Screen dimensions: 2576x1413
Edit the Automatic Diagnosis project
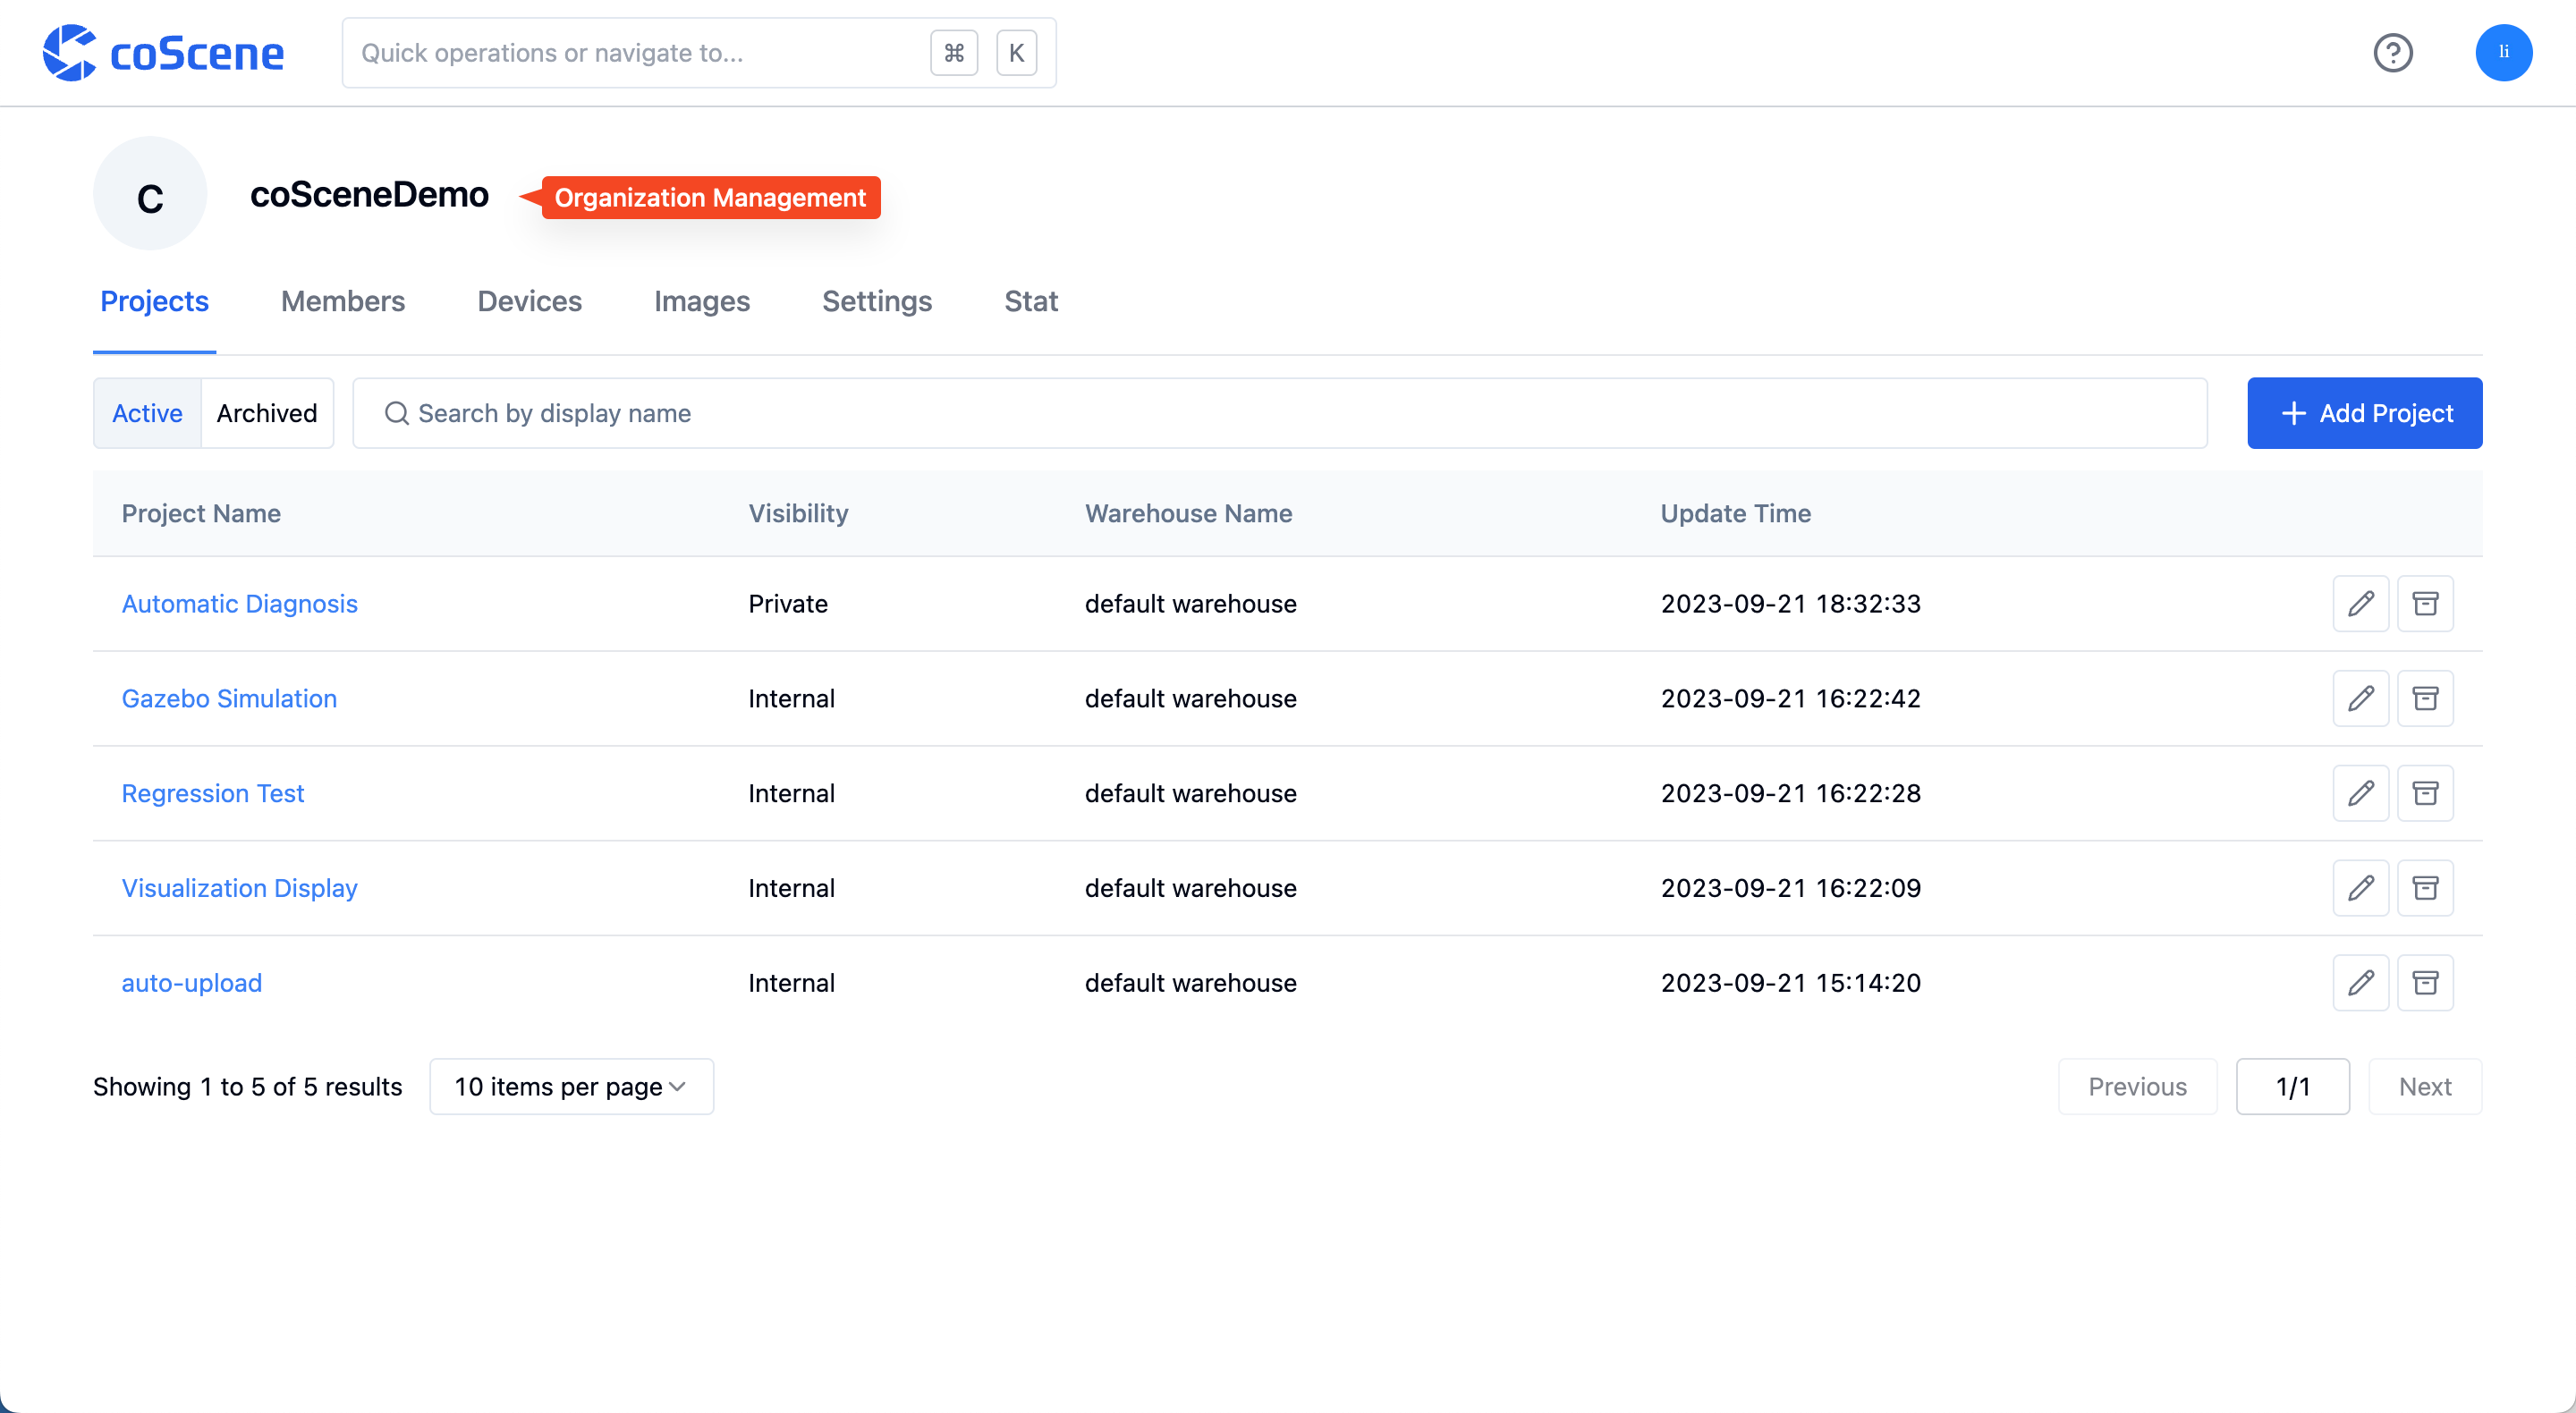point(2360,604)
